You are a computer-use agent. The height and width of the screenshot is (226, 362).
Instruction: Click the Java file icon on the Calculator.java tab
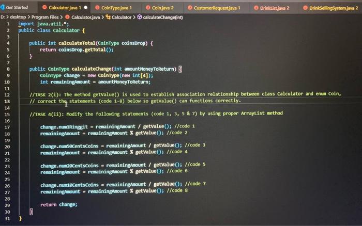pyautogui.click(x=44, y=7)
